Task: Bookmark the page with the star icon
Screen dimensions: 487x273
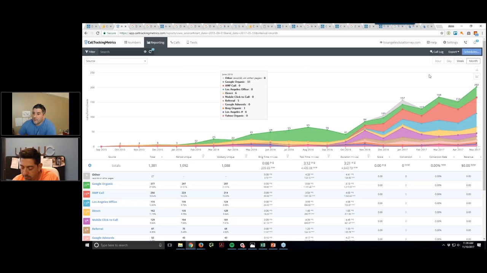Action: [442, 33]
